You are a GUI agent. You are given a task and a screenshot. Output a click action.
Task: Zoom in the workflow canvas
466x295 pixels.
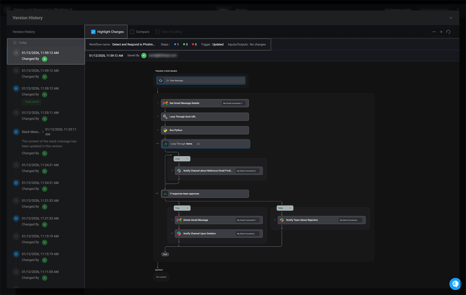(x=441, y=32)
